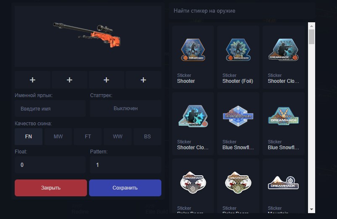Pick the first Polar Bears sticker

[x=193, y=186]
